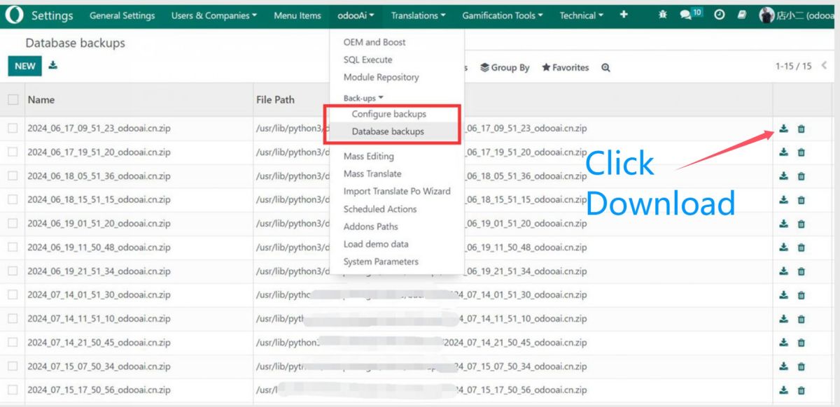
Task: Open the Favorites filter options
Action: (565, 68)
